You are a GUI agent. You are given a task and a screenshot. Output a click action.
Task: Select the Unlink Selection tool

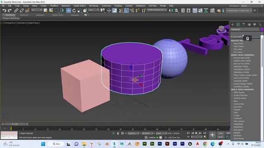[22, 11]
